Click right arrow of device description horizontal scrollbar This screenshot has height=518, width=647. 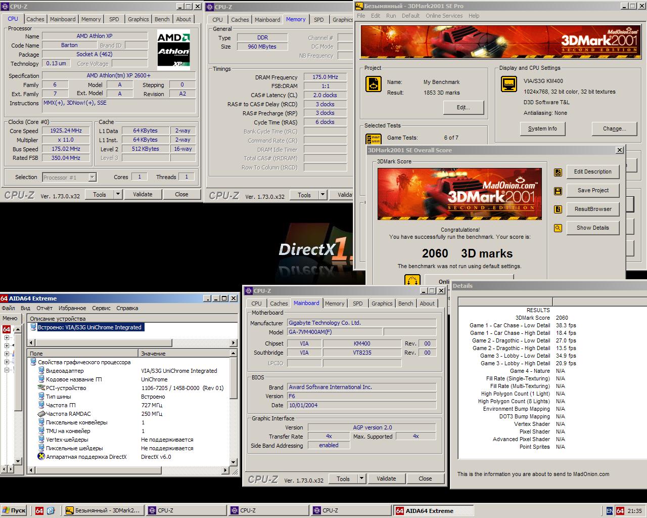(234, 343)
